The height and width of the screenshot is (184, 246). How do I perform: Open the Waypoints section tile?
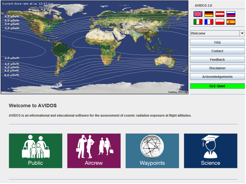coord(152,151)
